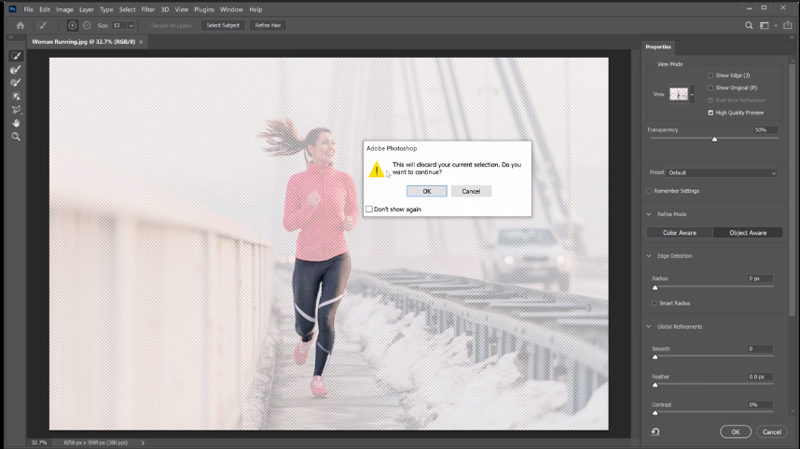Click the Transparency slider handle
Screen dimensions: 800x449
714,139
